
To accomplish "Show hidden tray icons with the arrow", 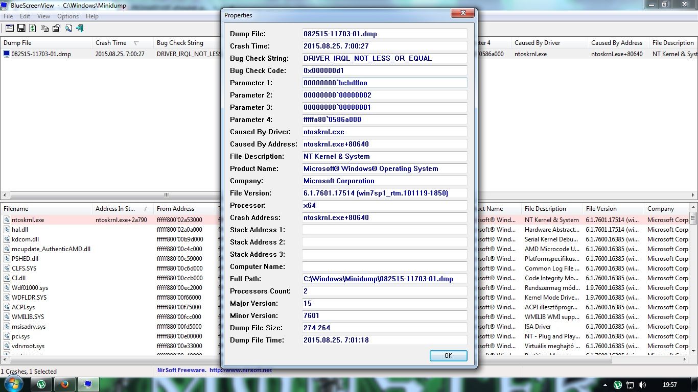I will tap(606, 385).
